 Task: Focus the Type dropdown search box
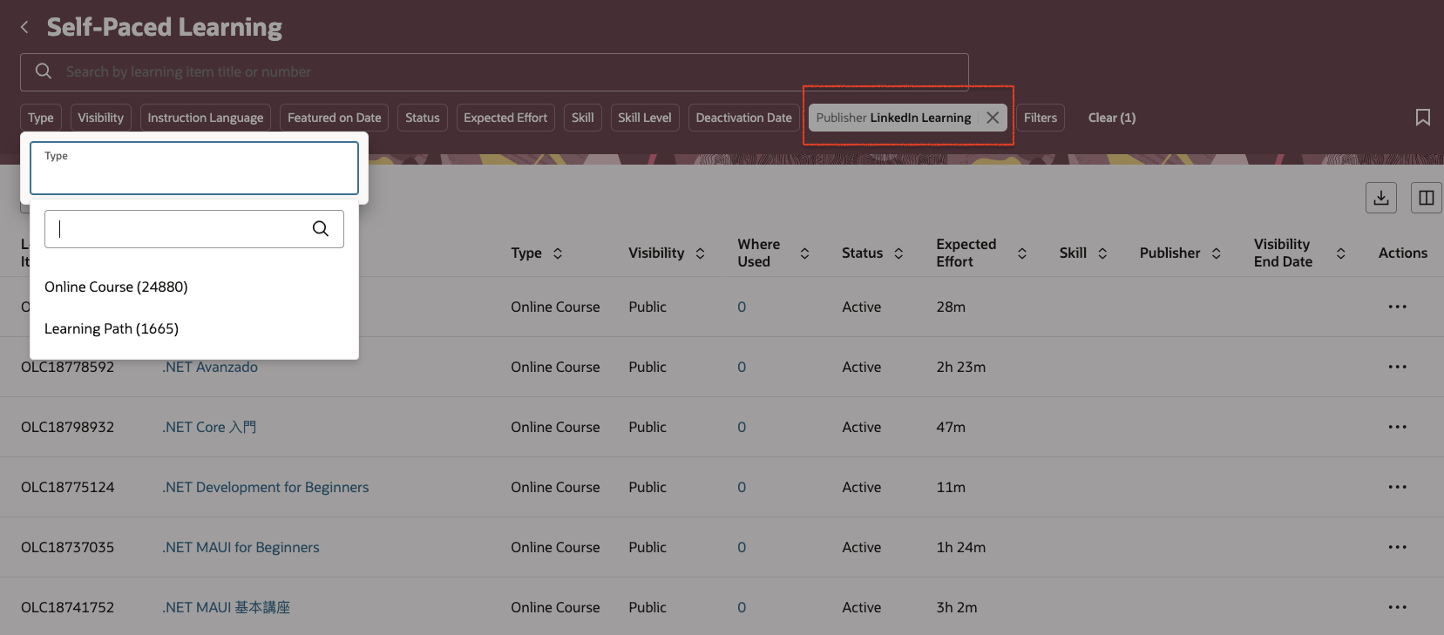point(194,229)
